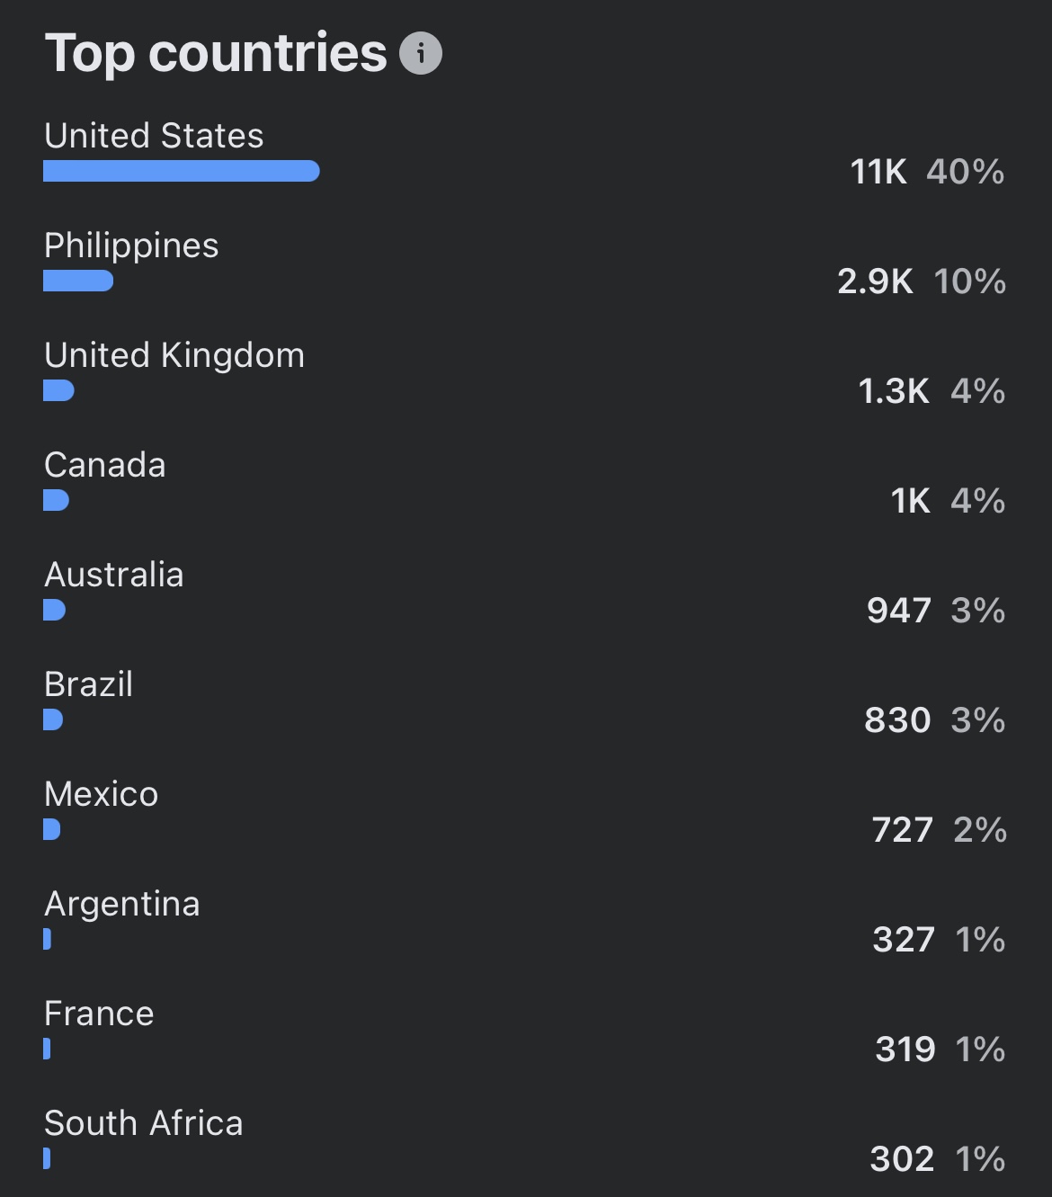Click the 947 value for Australia
The image size is (1052, 1197).
[899, 611]
